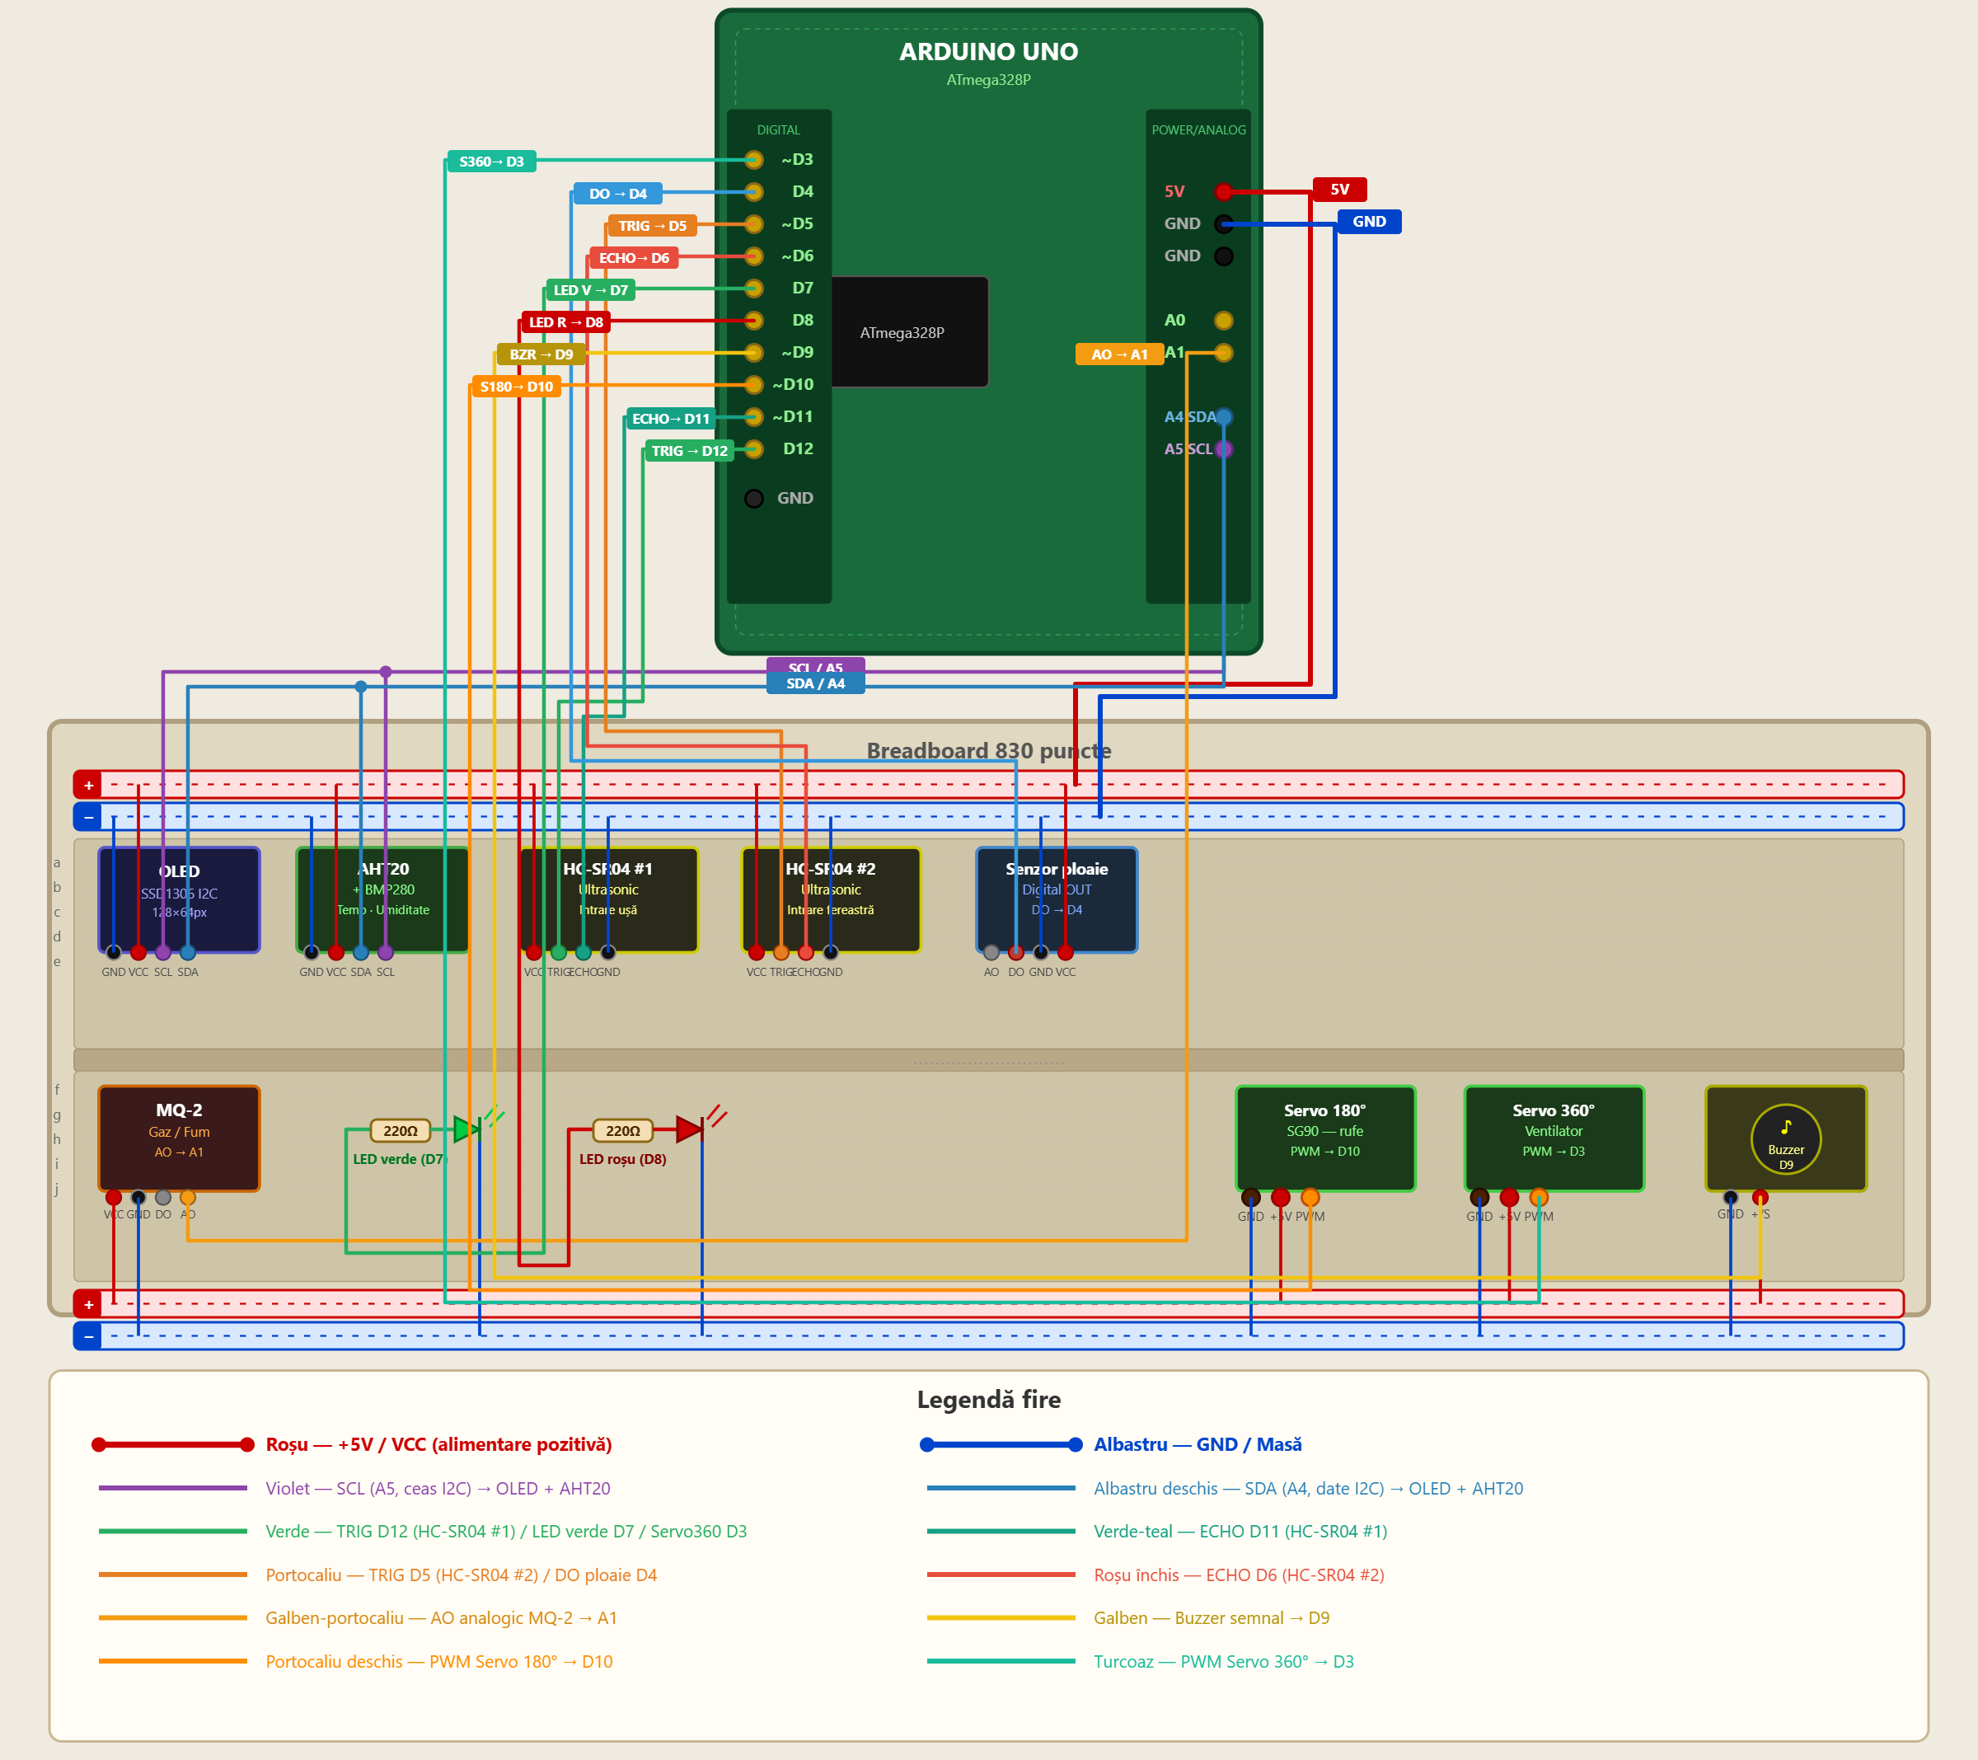Click the Senzor ploaie module
Viewport: 1978px width, 1760px height.
coord(1057,899)
